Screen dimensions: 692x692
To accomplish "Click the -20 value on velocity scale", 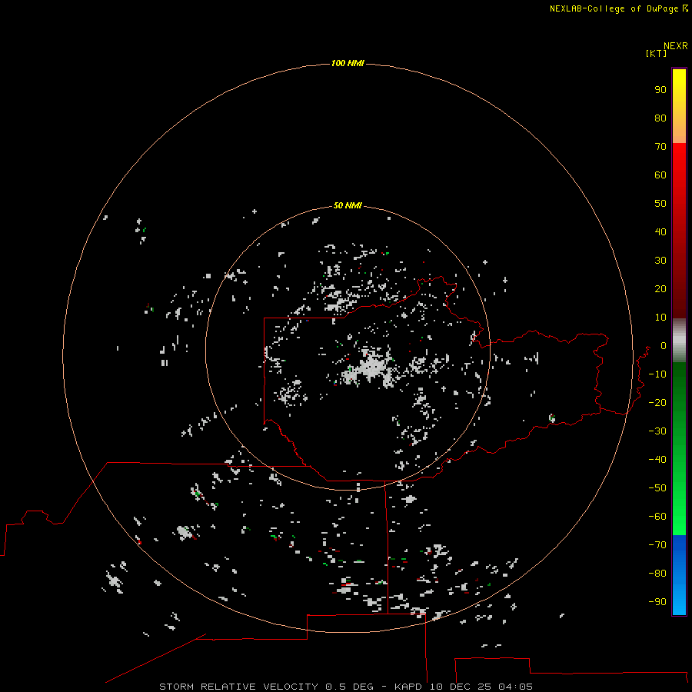I will (x=657, y=402).
